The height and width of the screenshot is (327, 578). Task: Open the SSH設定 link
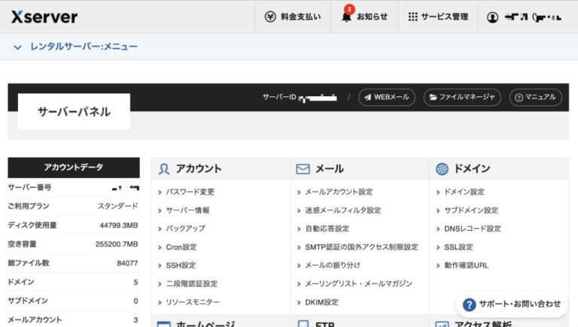coord(181,265)
